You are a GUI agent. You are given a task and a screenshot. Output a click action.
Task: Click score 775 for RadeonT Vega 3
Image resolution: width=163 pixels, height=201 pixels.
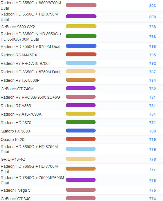click(153, 190)
